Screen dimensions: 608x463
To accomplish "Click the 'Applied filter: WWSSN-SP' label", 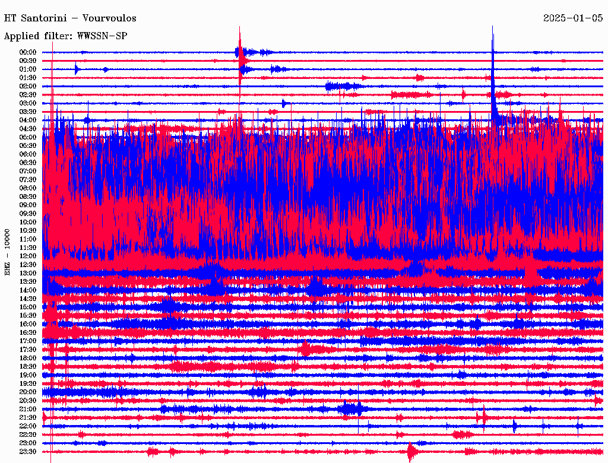I will [65, 36].
